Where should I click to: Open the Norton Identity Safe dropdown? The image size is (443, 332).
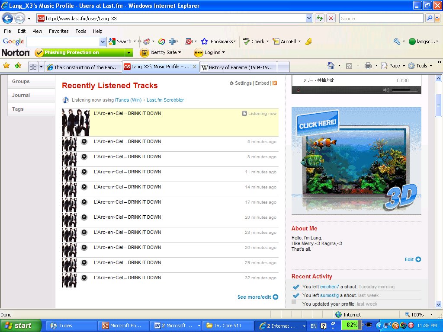tap(161, 52)
